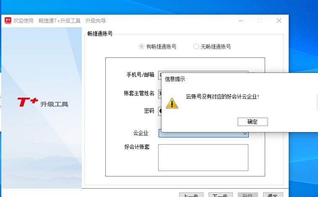The height and width of the screenshot is (197, 318).
Task: Click the 确定 button in the message dialog
Action: [x=253, y=122]
